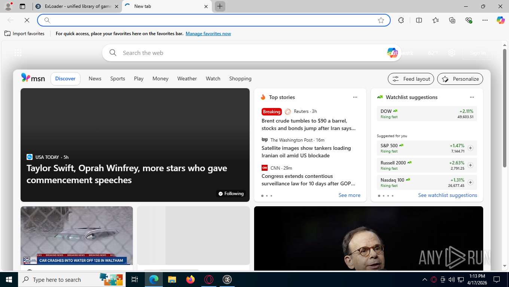
Task: Focus the browser address bar
Action: point(213,20)
